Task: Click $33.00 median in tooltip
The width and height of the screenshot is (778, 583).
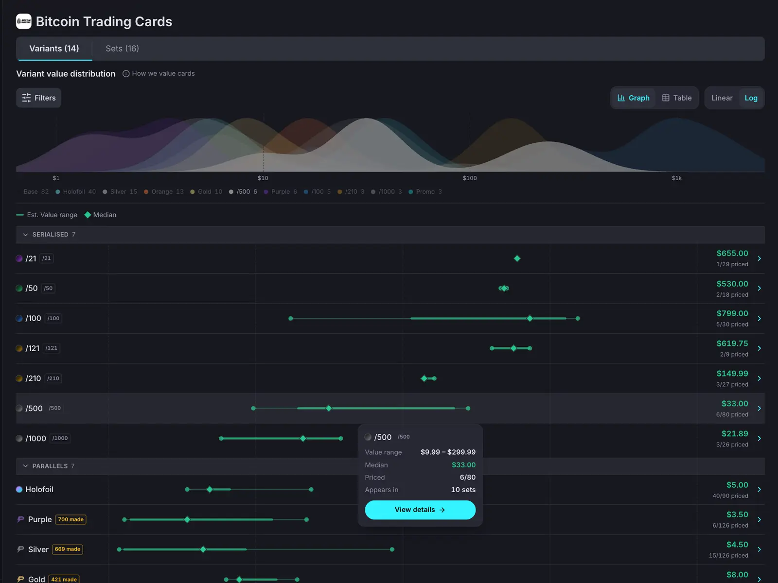Action: click(464, 465)
